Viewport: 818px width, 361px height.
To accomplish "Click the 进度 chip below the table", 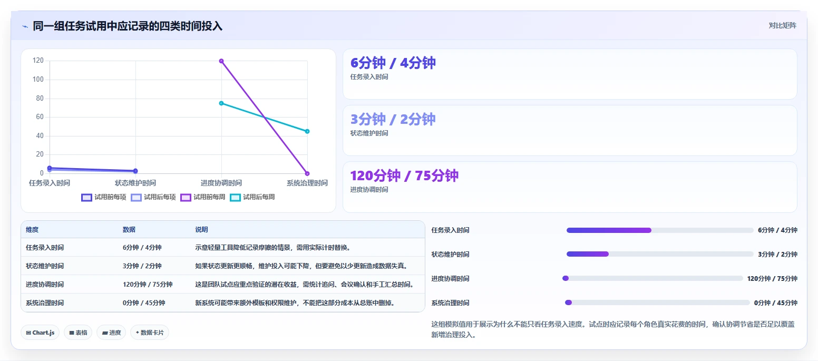I will point(111,333).
